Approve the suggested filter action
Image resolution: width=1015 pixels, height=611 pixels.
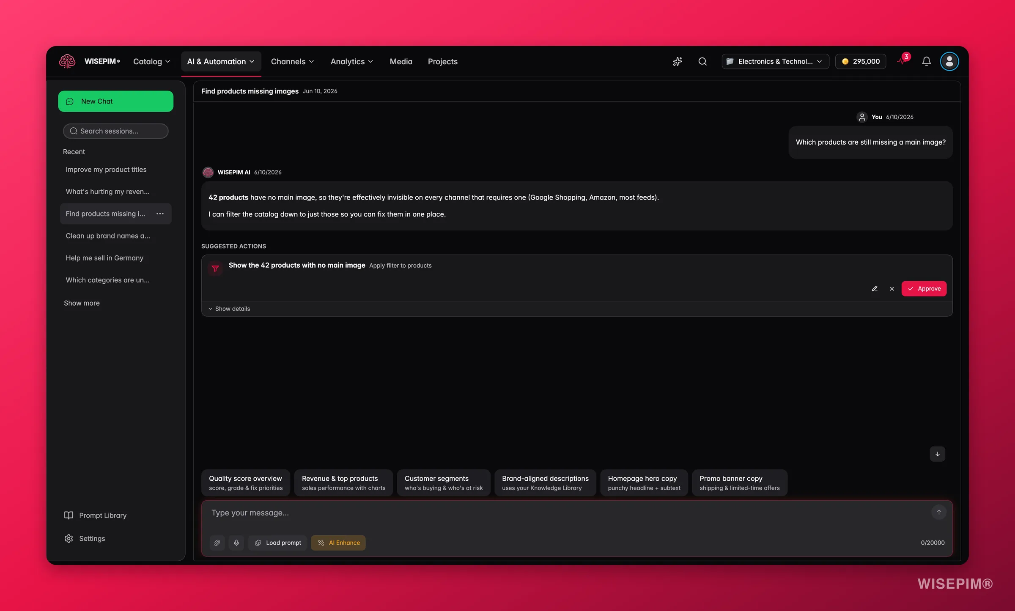pos(924,289)
